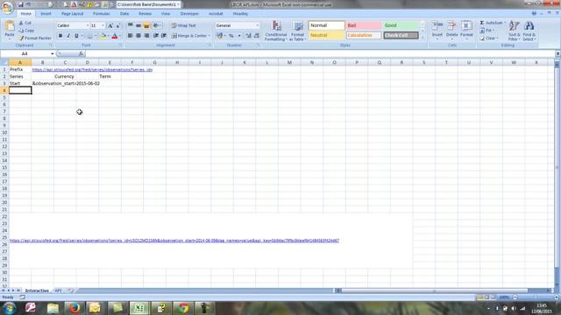The image size is (561, 315).
Task: Open the Data ribbon tab
Action: pyautogui.click(x=124, y=14)
